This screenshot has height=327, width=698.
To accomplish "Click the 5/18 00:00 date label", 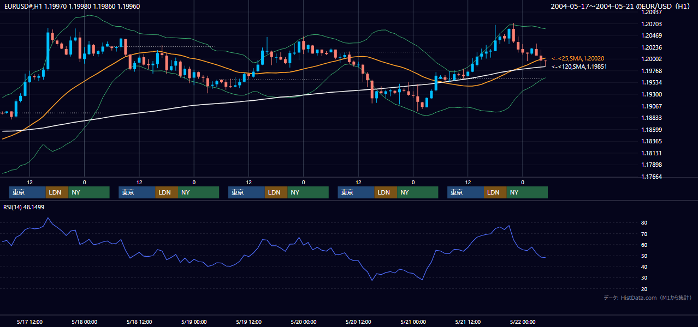I will tap(85, 322).
